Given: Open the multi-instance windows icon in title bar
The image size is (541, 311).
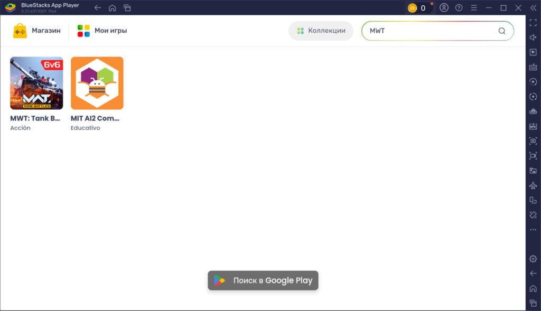Looking at the screenshot, I should pyautogui.click(x=127, y=8).
